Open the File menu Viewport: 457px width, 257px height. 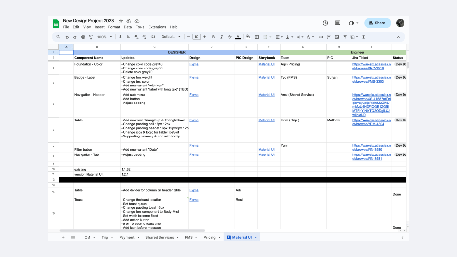(66, 27)
